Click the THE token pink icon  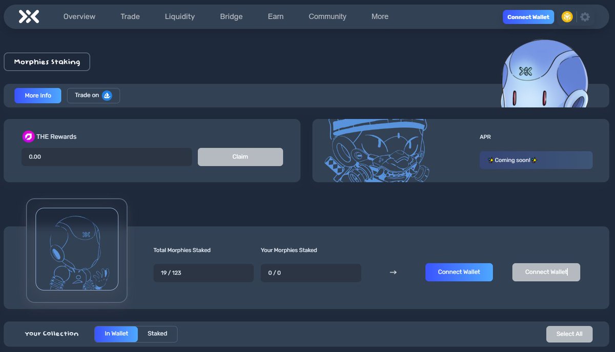pyautogui.click(x=28, y=137)
